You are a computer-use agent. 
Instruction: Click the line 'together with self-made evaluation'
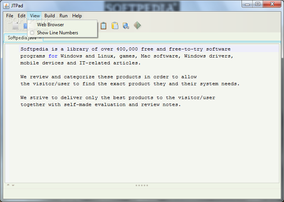100,104
